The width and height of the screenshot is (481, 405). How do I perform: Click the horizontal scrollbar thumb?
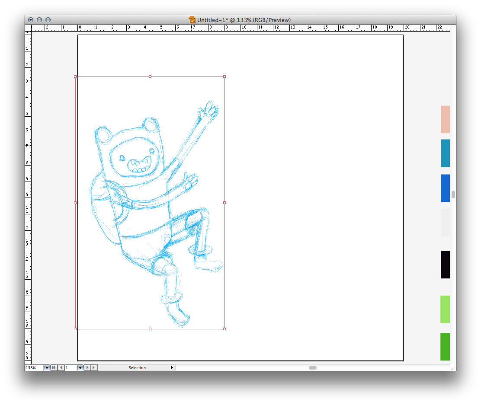(312, 368)
